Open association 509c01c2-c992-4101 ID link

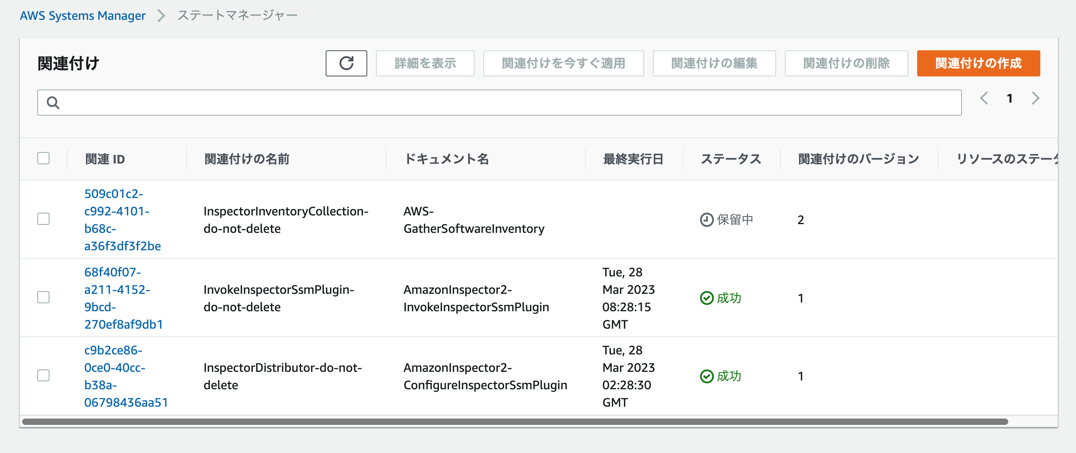click(122, 220)
